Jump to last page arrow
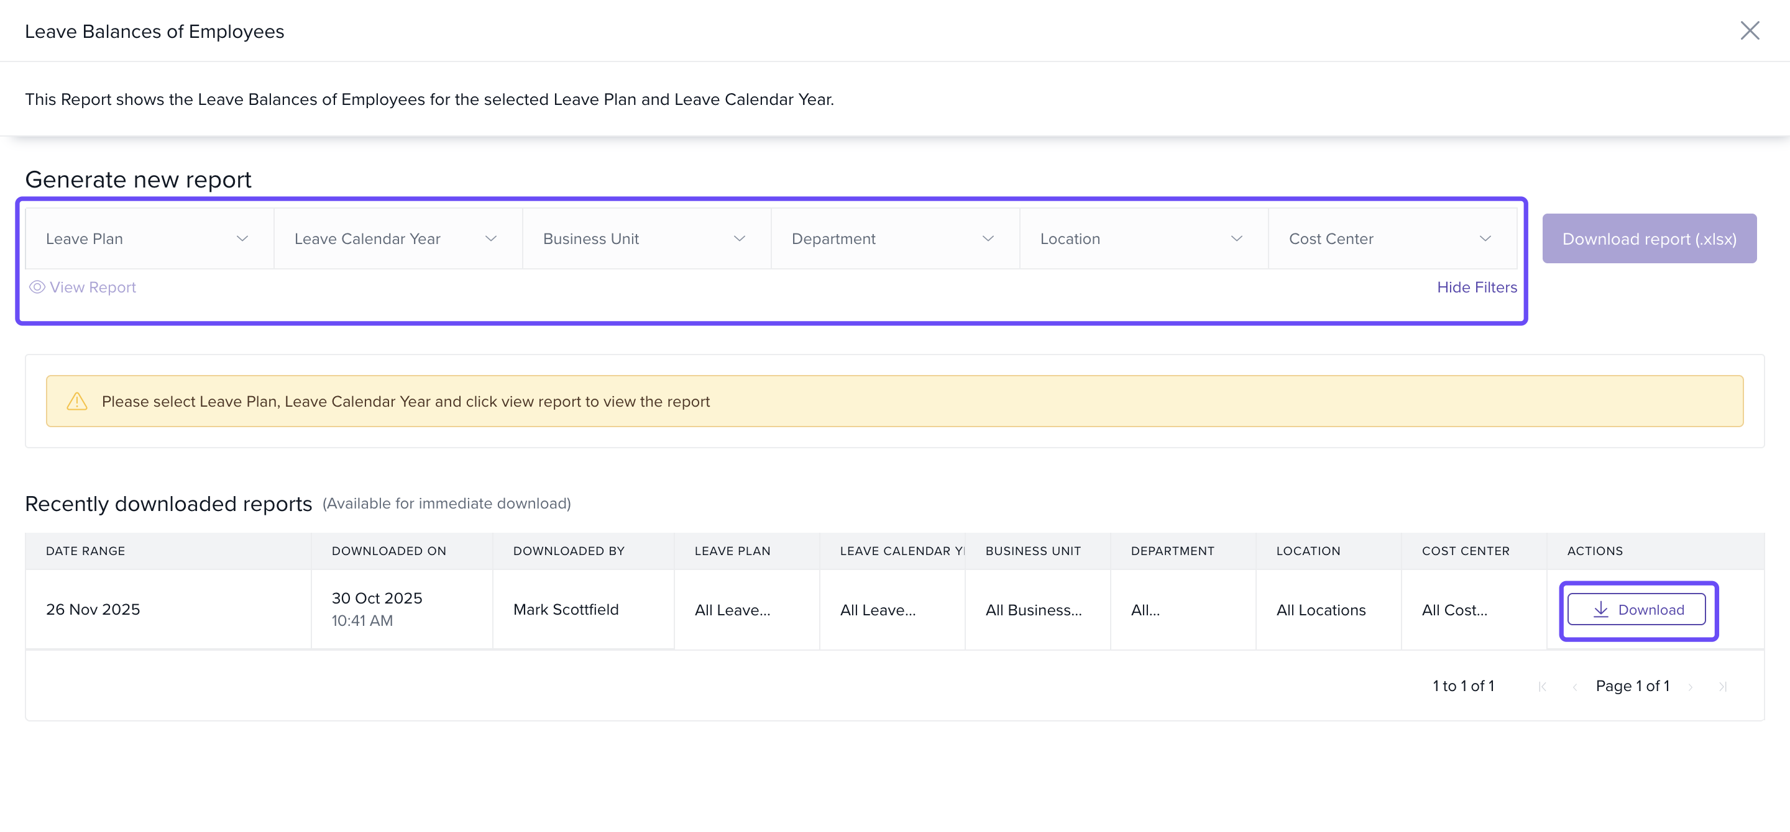 1723,686
